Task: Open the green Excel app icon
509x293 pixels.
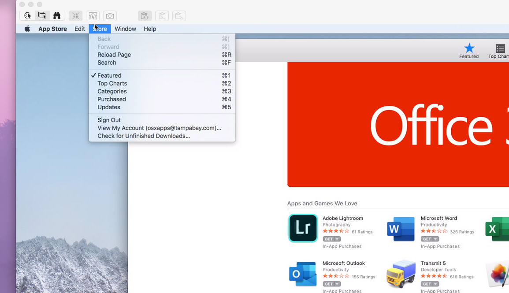Action: 497,229
